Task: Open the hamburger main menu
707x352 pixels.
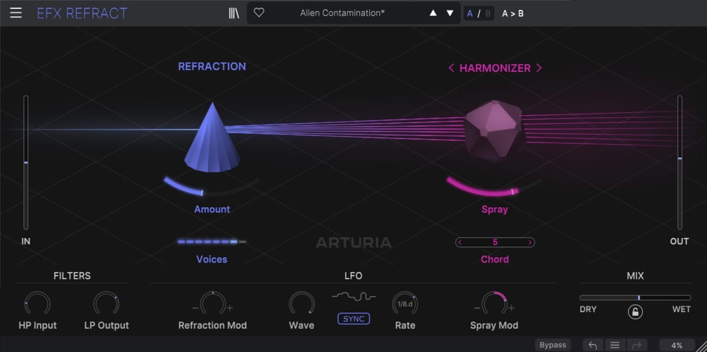Action: 16,13
